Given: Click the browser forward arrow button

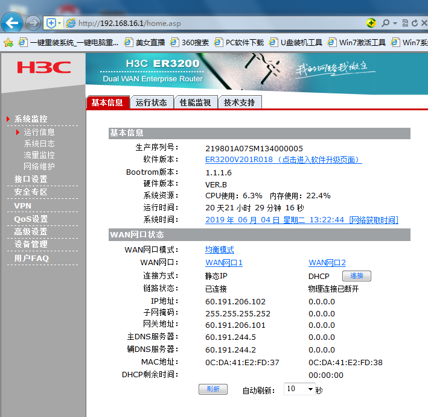Looking at the screenshot, I should coord(33,23).
